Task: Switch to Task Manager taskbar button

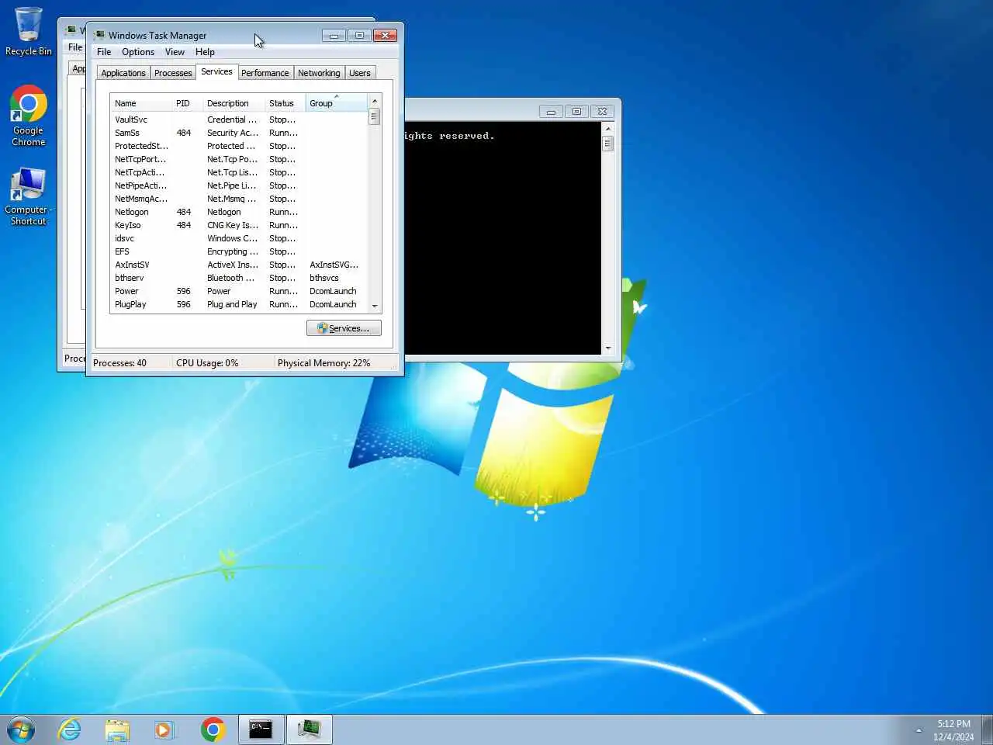Action: tap(310, 729)
